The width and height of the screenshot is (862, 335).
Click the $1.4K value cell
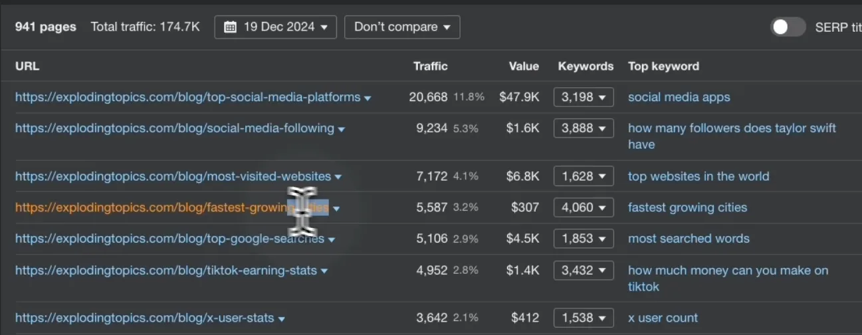coord(522,271)
